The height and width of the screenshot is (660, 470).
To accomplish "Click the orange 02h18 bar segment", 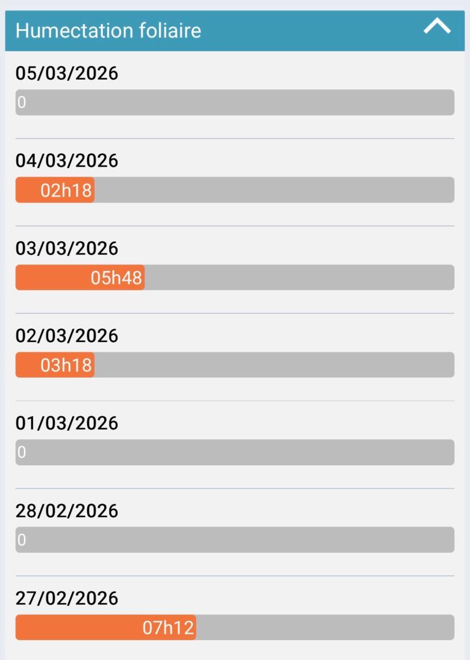I will pyautogui.click(x=55, y=190).
